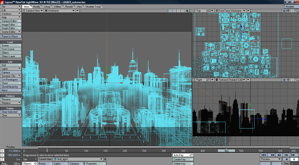
Task: Expand the Lights add dropdown
Action: (11, 69)
